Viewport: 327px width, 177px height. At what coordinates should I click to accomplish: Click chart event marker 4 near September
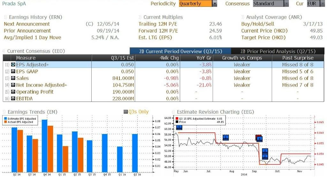pos(259,139)
